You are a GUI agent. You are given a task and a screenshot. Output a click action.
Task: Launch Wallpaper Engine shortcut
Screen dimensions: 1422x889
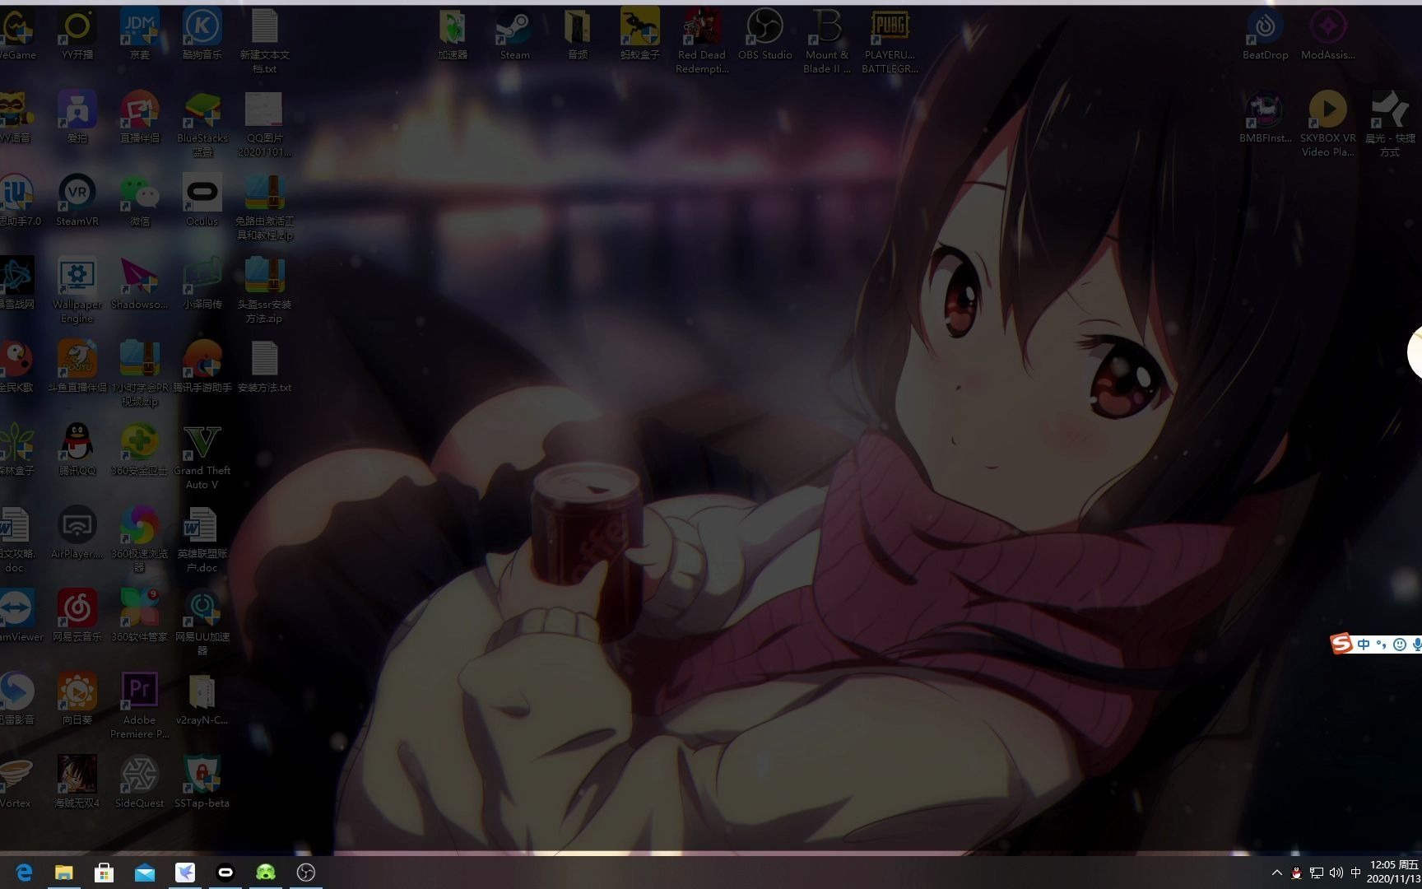[77, 291]
